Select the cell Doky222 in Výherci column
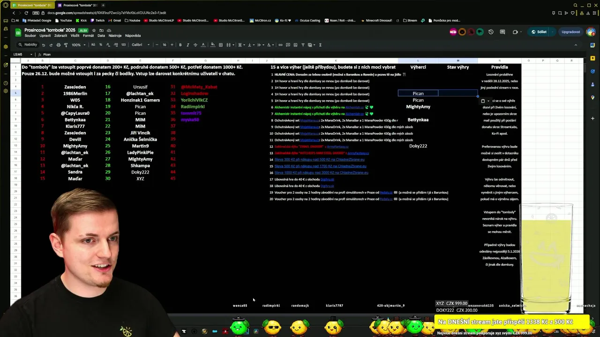 (x=418, y=146)
